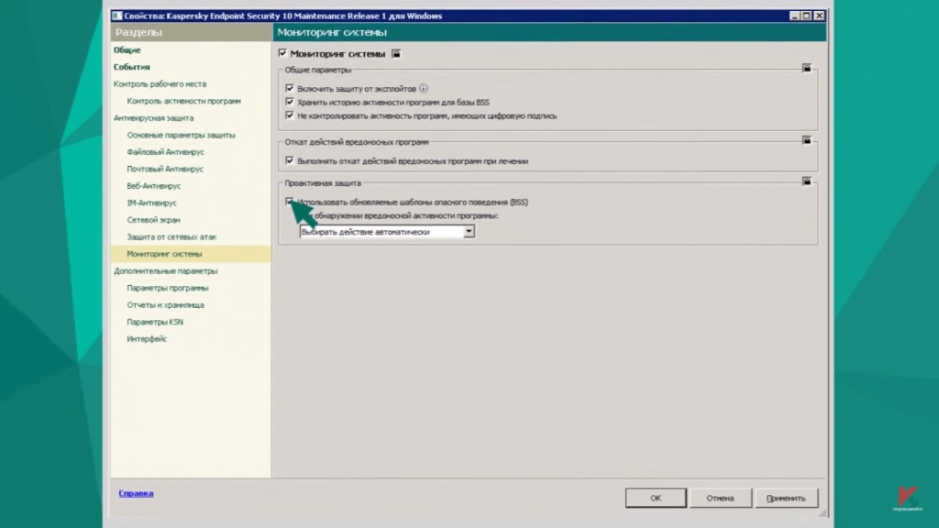Toggle Включить защиту от эксплойтов checkbox
Image resolution: width=939 pixels, height=528 pixels.
pyautogui.click(x=290, y=89)
